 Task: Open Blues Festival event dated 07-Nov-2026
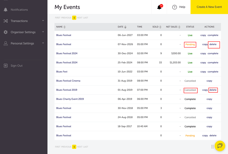[x=64, y=44]
